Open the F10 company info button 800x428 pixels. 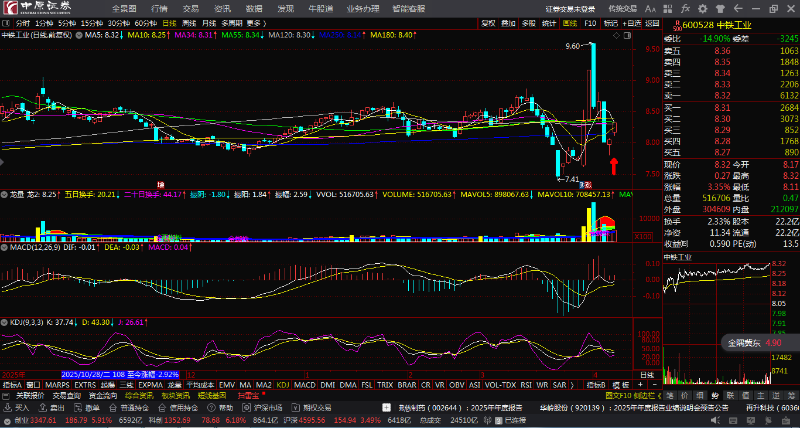click(x=590, y=23)
